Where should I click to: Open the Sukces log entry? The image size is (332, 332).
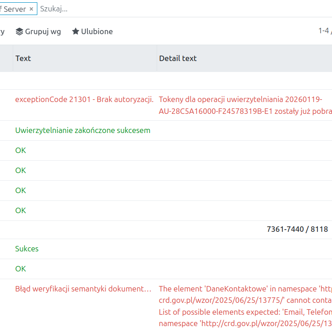tap(27, 249)
